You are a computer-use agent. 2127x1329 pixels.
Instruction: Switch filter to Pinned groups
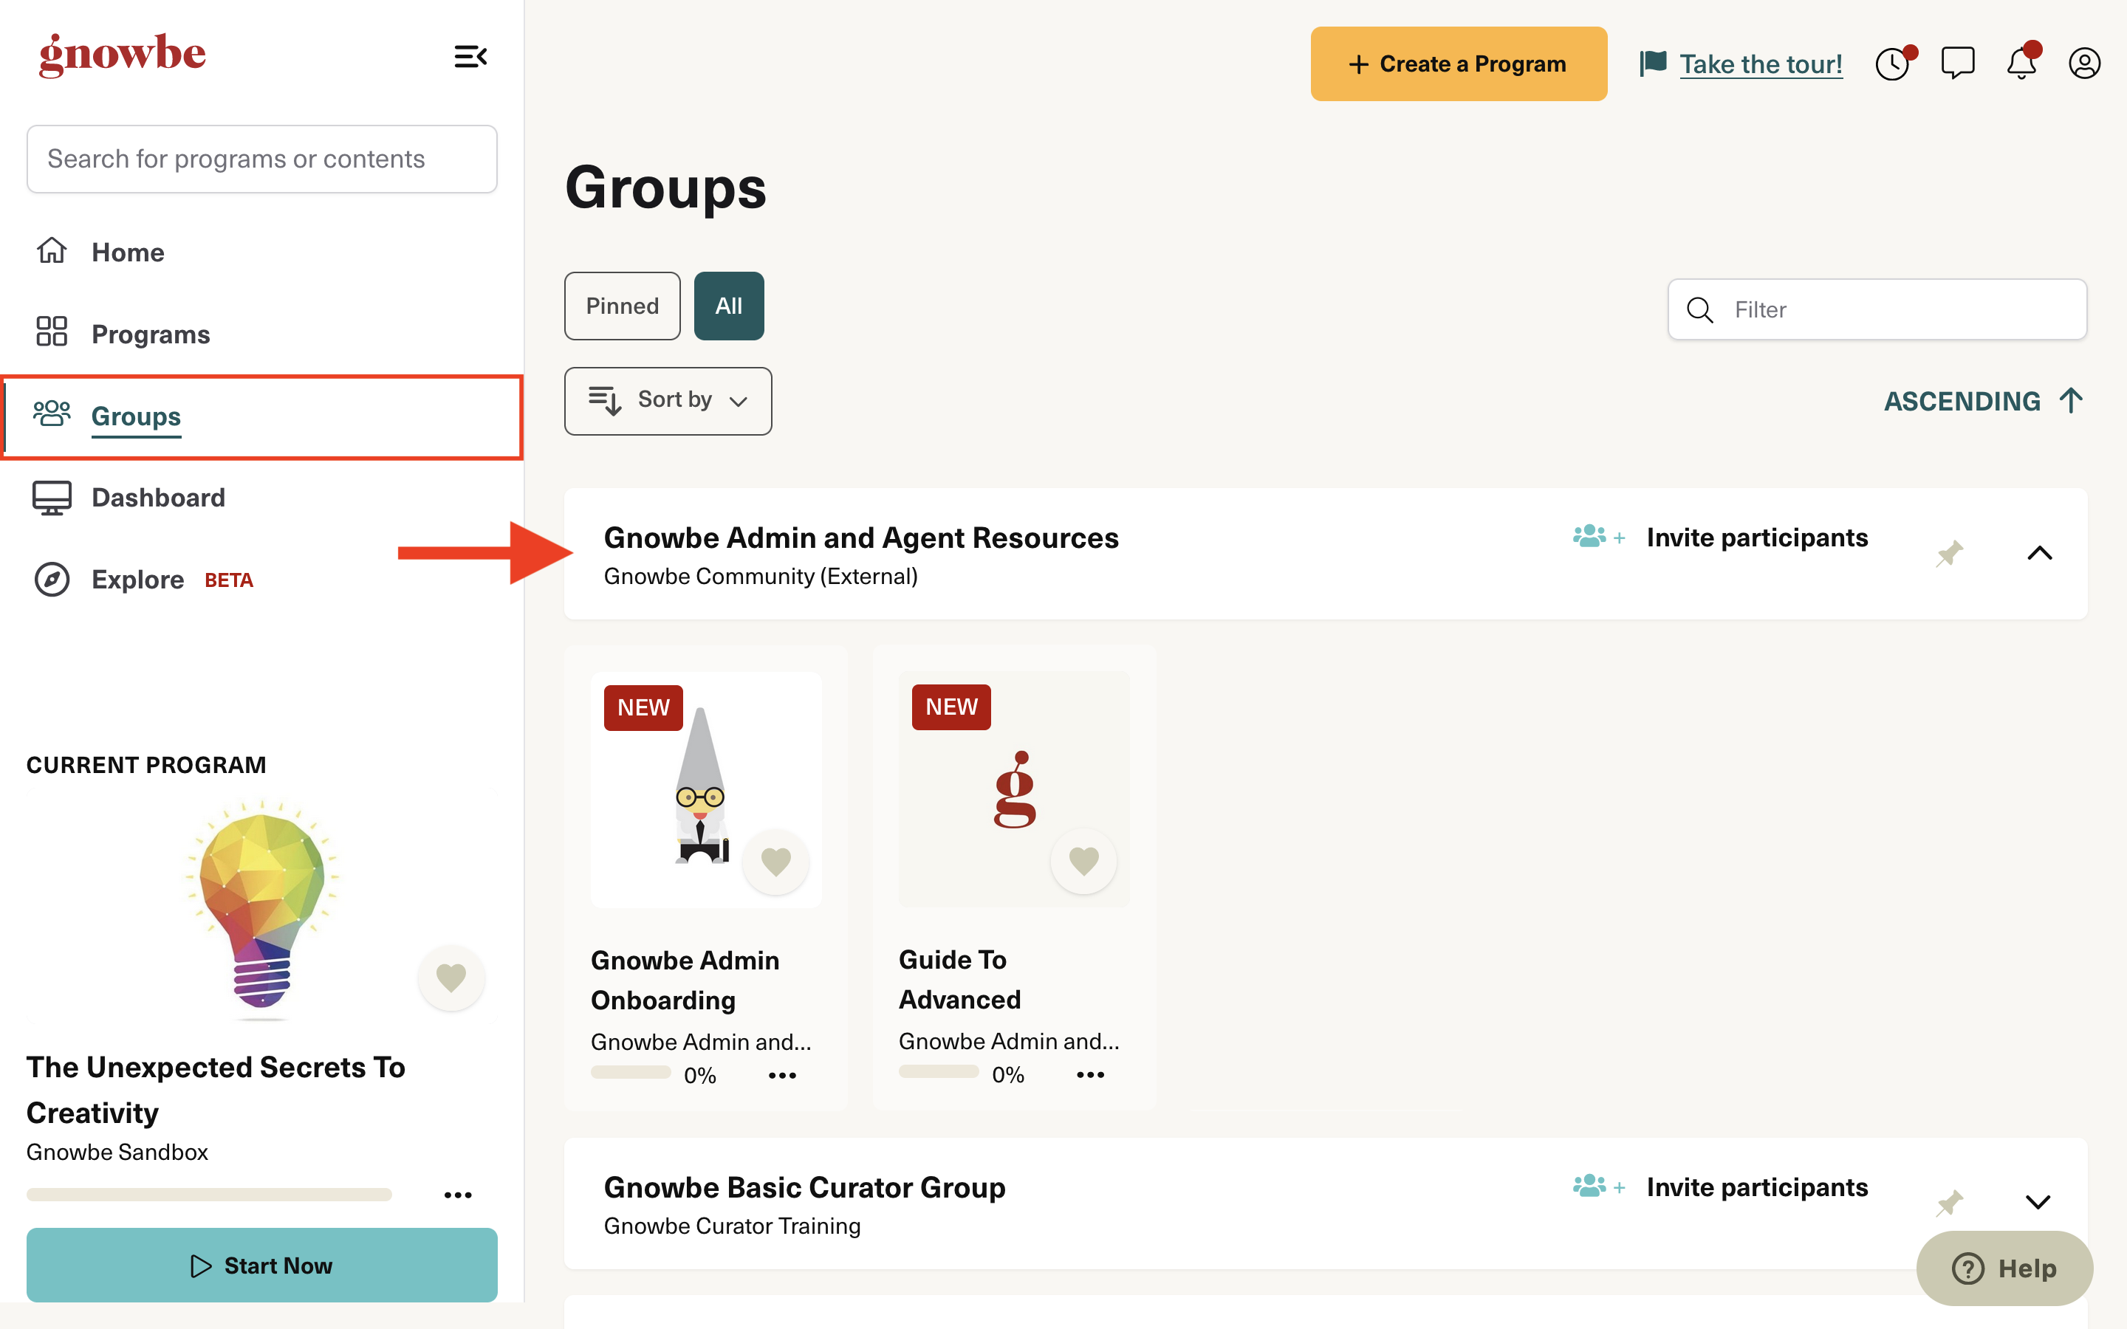coord(621,306)
